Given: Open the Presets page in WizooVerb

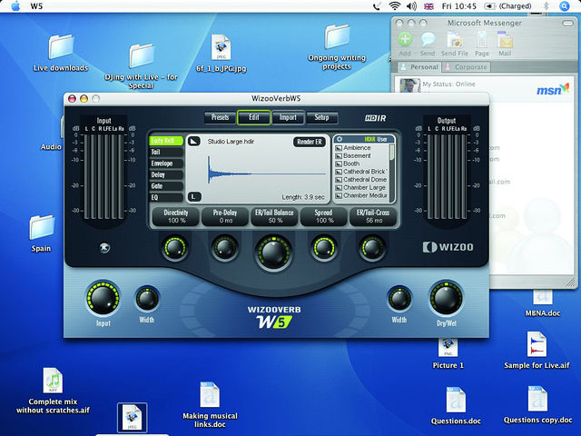Looking at the screenshot, I should 220,118.
